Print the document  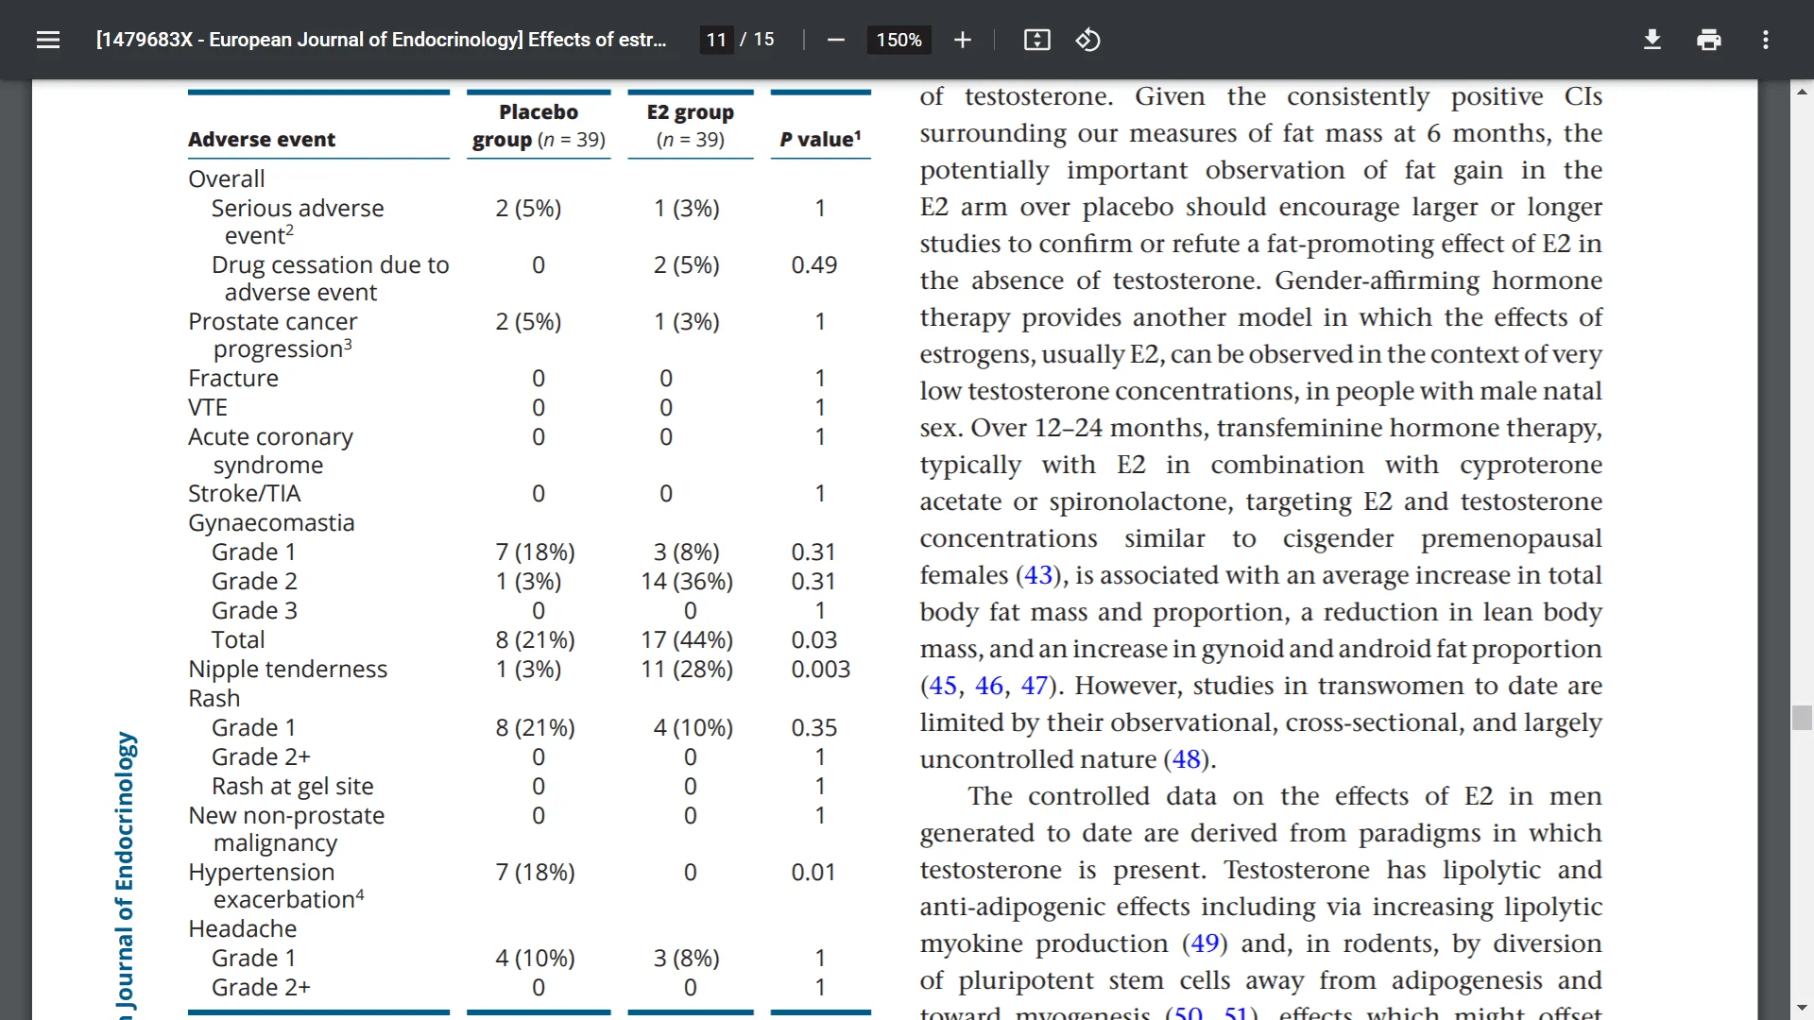[1708, 40]
